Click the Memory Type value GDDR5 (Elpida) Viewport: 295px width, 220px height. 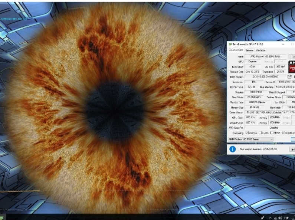click(257, 102)
